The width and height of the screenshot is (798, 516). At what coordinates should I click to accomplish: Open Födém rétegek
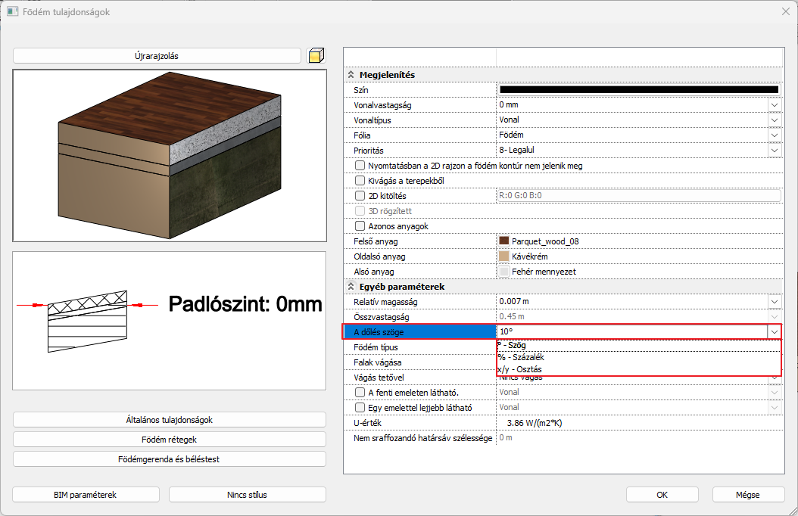pyautogui.click(x=169, y=440)
